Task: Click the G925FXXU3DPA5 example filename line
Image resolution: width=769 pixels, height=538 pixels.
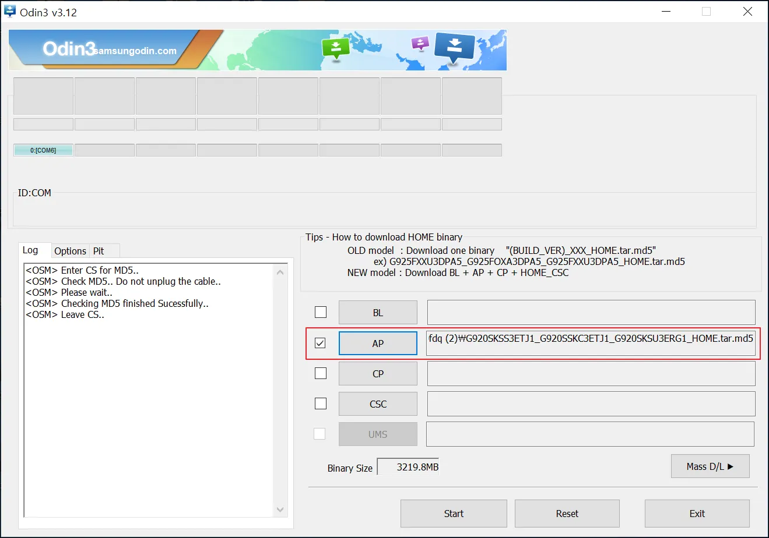Action: coord(529,261)
